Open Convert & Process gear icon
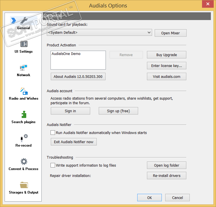The width and height of the screenshot is (216, 207). [24, 161]
